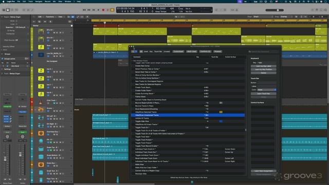329x185 pixels.
Task: Mute the Click Track
Action: tap(54, 103)
